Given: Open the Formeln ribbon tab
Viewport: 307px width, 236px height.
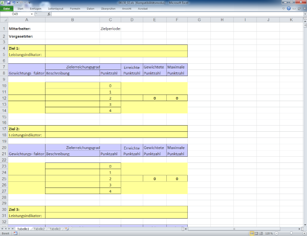Looking at the screenshot, I should pos(75,9).
